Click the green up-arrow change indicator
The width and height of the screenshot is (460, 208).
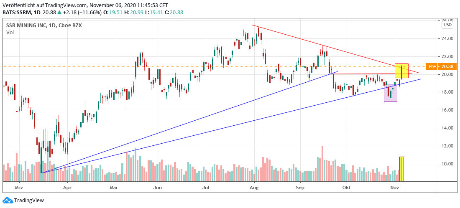click(x=60, y=13)
